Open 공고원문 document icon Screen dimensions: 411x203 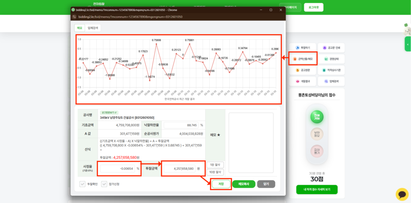[297, 70]
